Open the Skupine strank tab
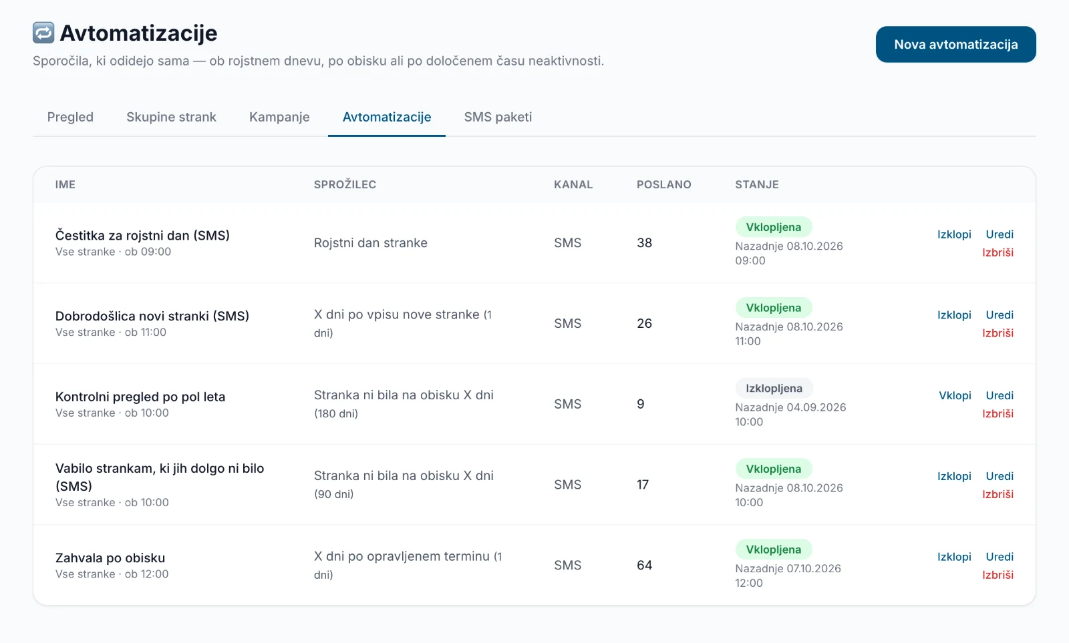 click(x=171, y=117)
